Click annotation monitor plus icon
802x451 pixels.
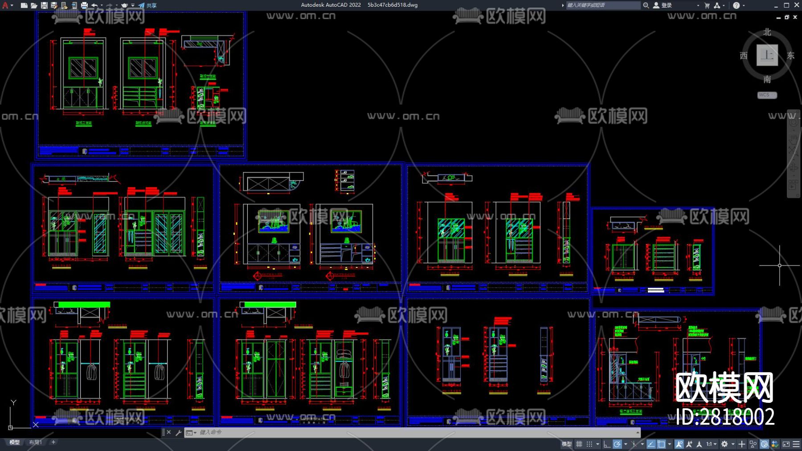pyautogui.click(x=742, y=444)
